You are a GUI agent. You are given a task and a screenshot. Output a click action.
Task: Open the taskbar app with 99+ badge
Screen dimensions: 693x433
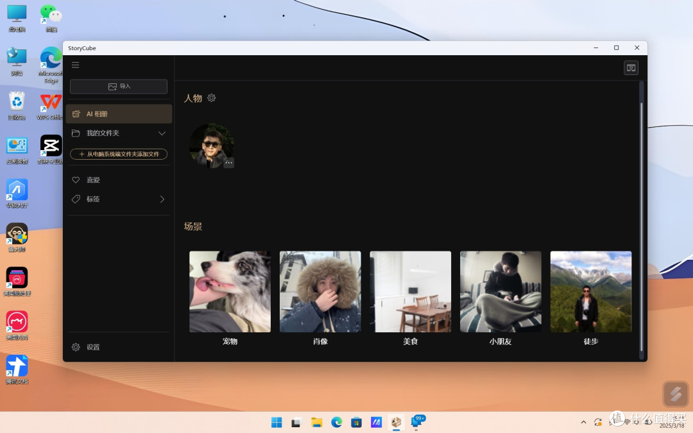point(417,421)
